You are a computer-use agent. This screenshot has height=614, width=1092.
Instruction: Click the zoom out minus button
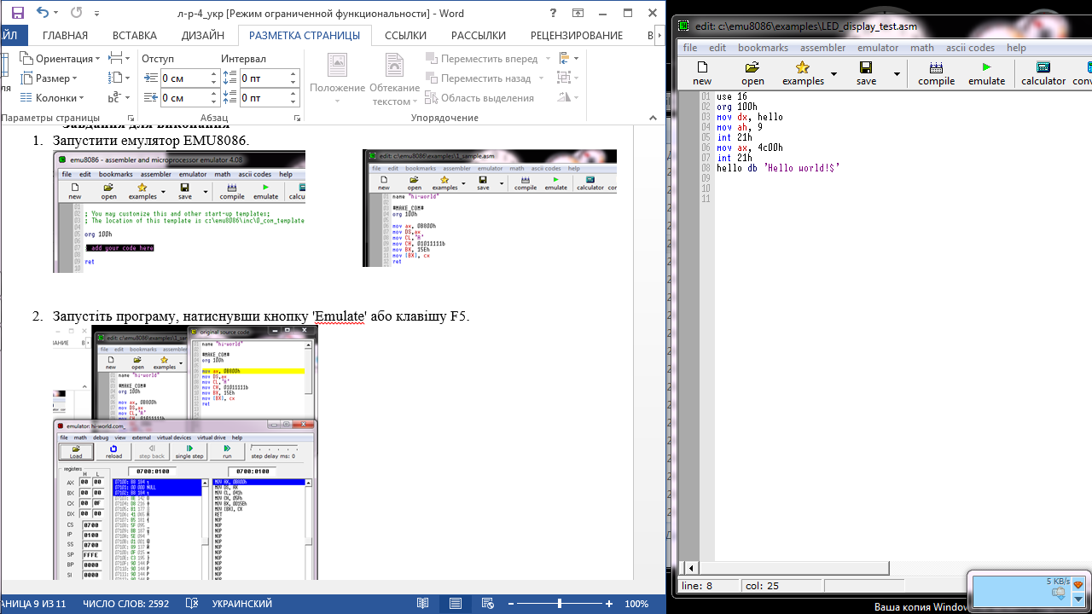coord(509,604)
